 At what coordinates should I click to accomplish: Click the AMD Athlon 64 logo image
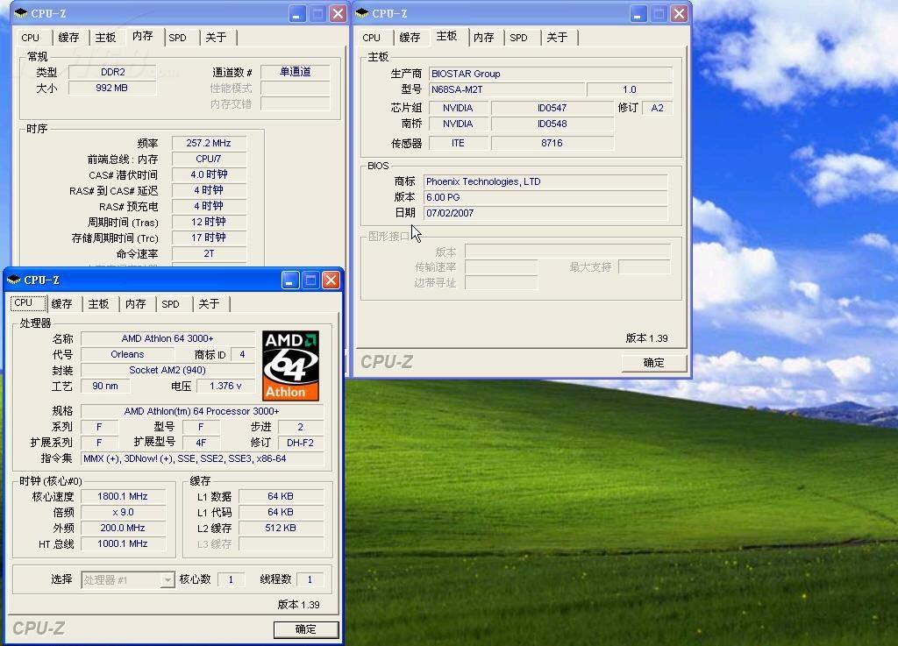click(x=290, y=366)
